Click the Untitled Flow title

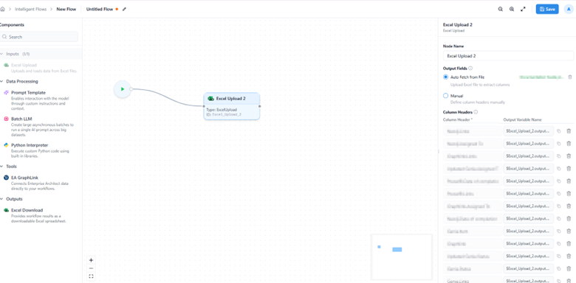[x=100, y=9]
